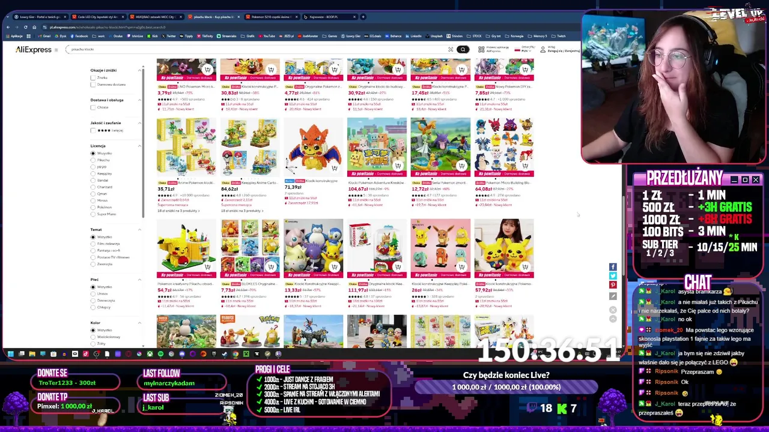769x432 pixels.
Task: Open File Explorer from the taskbar
Action: 32,354
